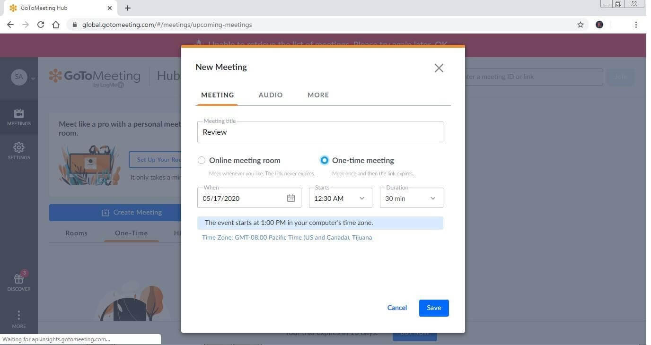Open the Starts time dropdown

tap(362, 198)
